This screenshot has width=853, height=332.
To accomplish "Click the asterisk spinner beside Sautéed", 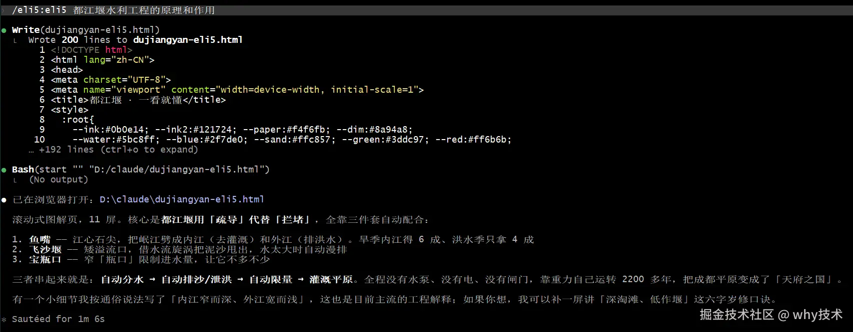I will tap(4, 320).
